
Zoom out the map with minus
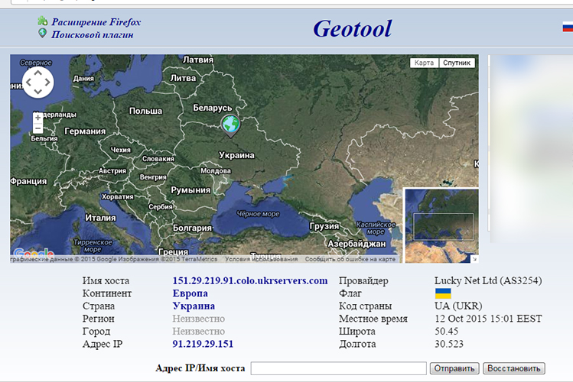(x=37, y=128)
